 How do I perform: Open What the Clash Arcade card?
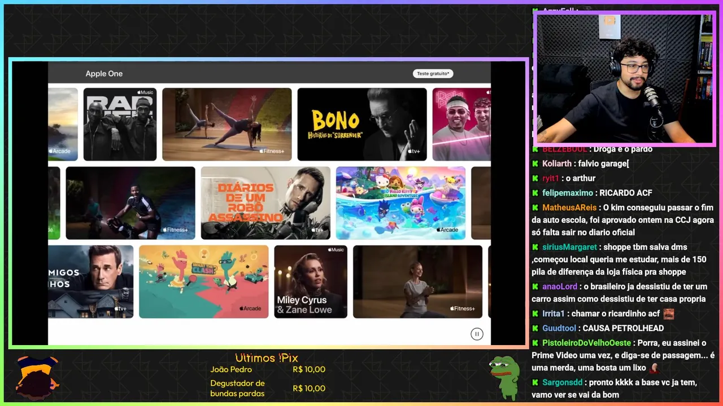tap(204, 281)
